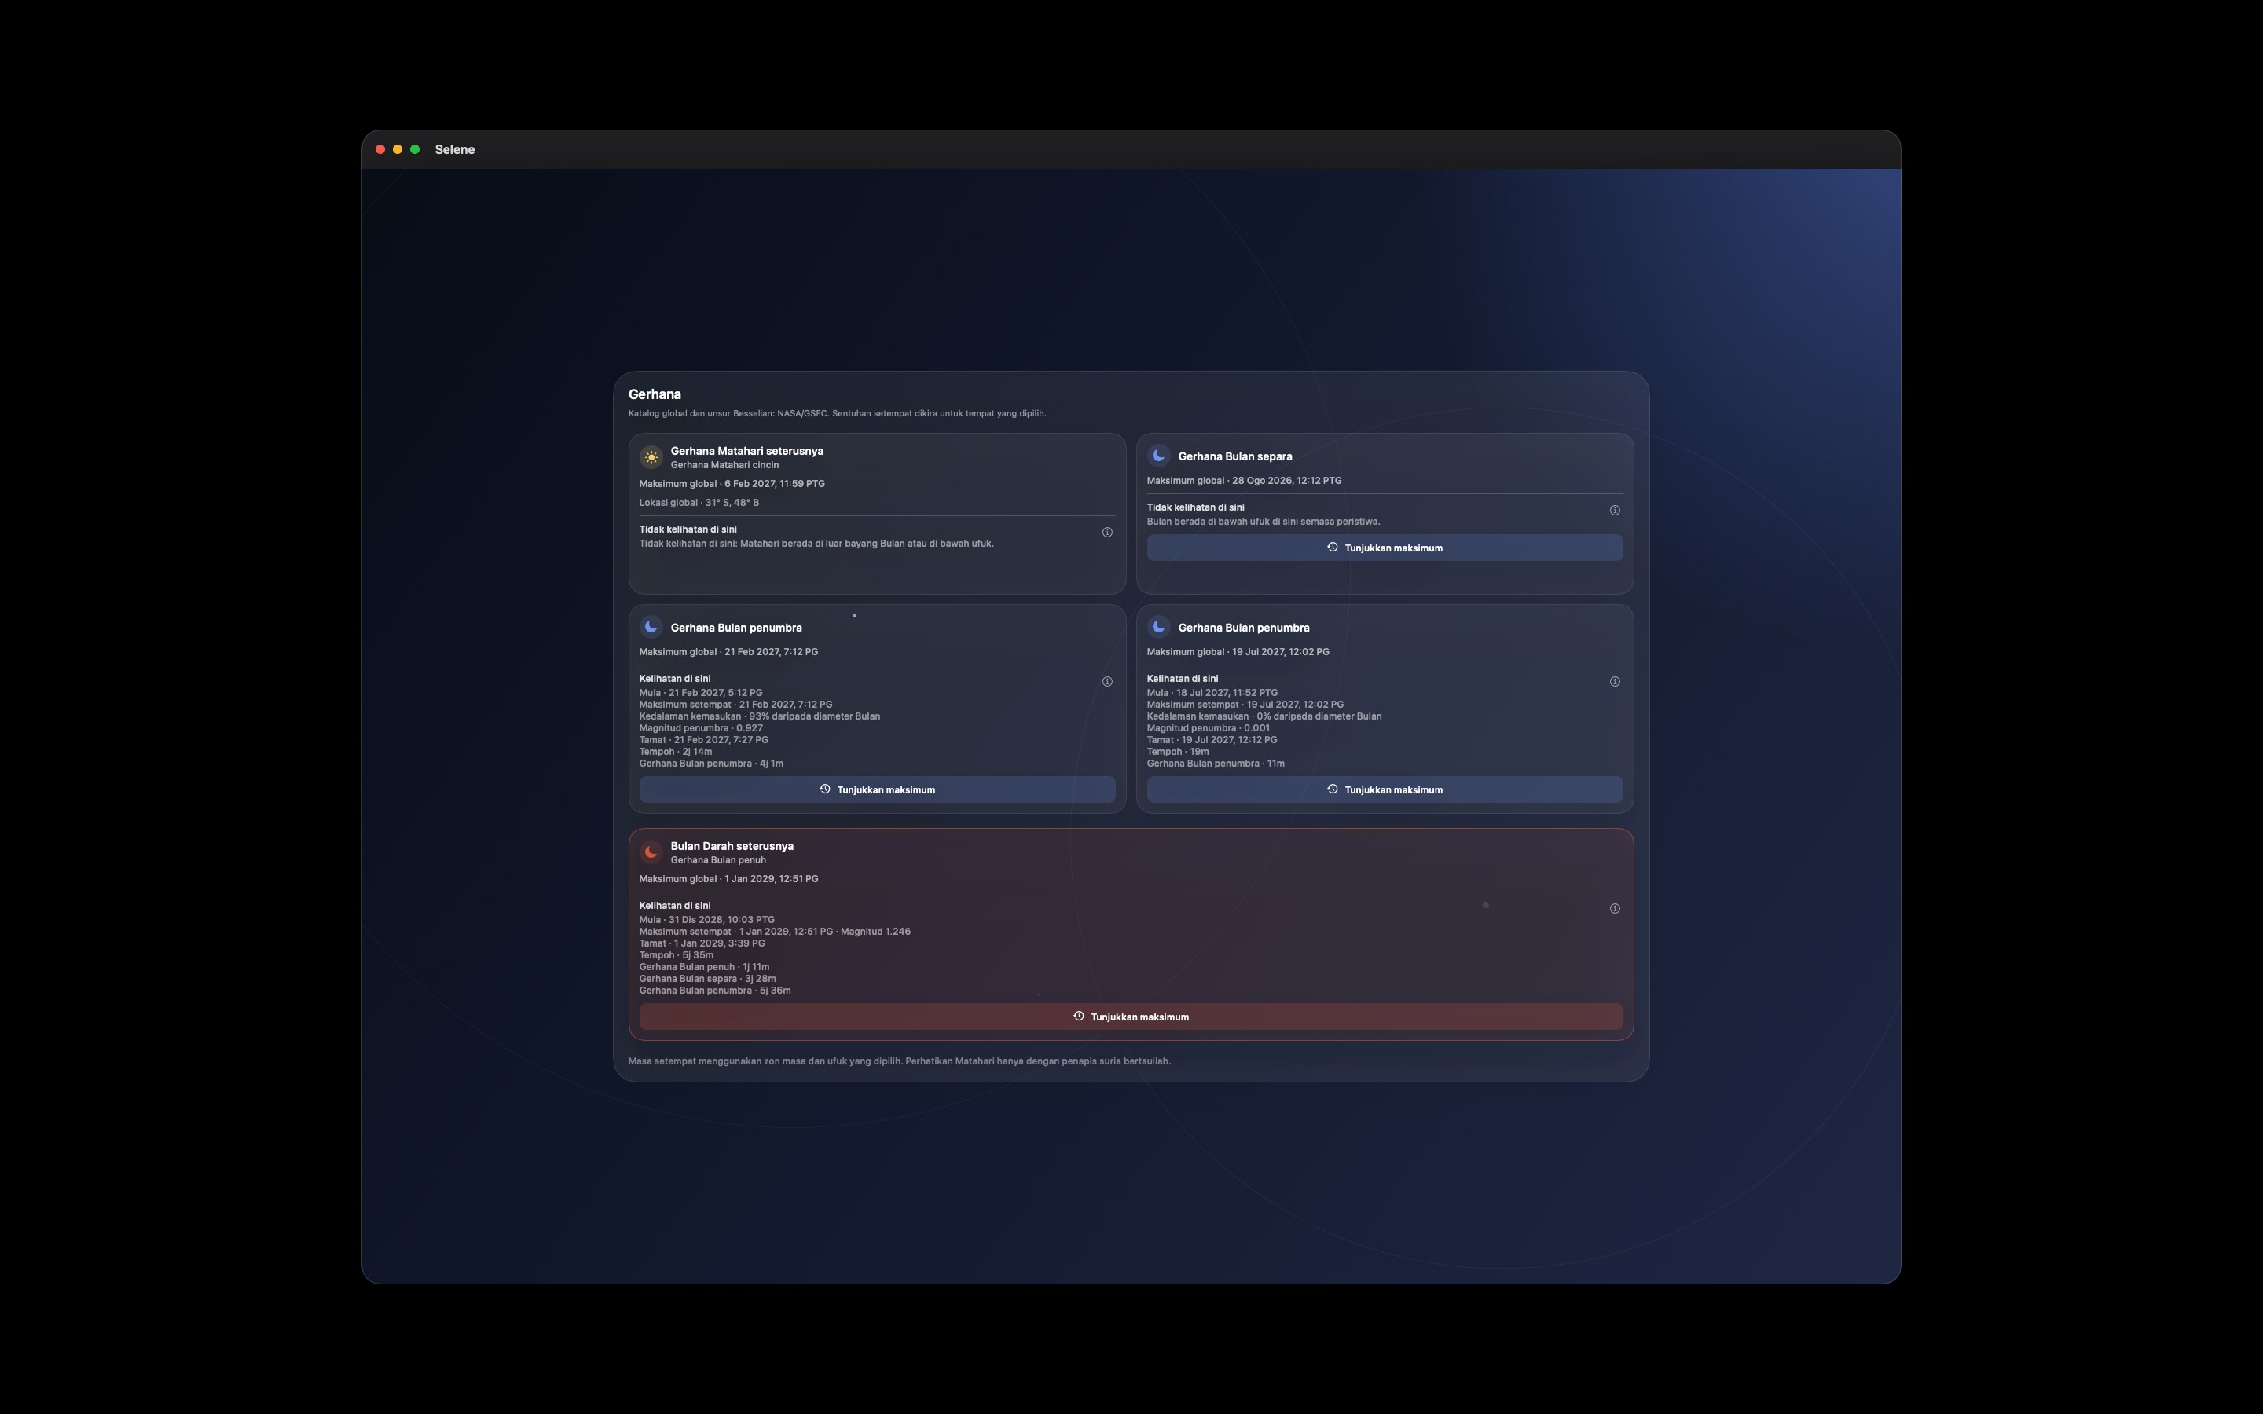Click the red close window button
Viewport: 2263px width, 1414px height.
pyautogui.click(x=380, y=149)
